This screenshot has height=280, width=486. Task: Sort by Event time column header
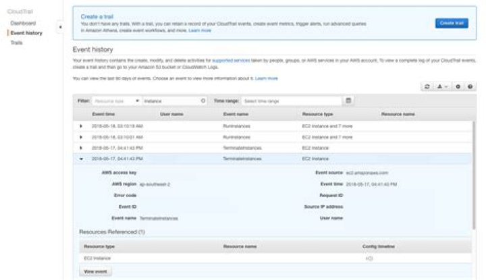(103, 114)
